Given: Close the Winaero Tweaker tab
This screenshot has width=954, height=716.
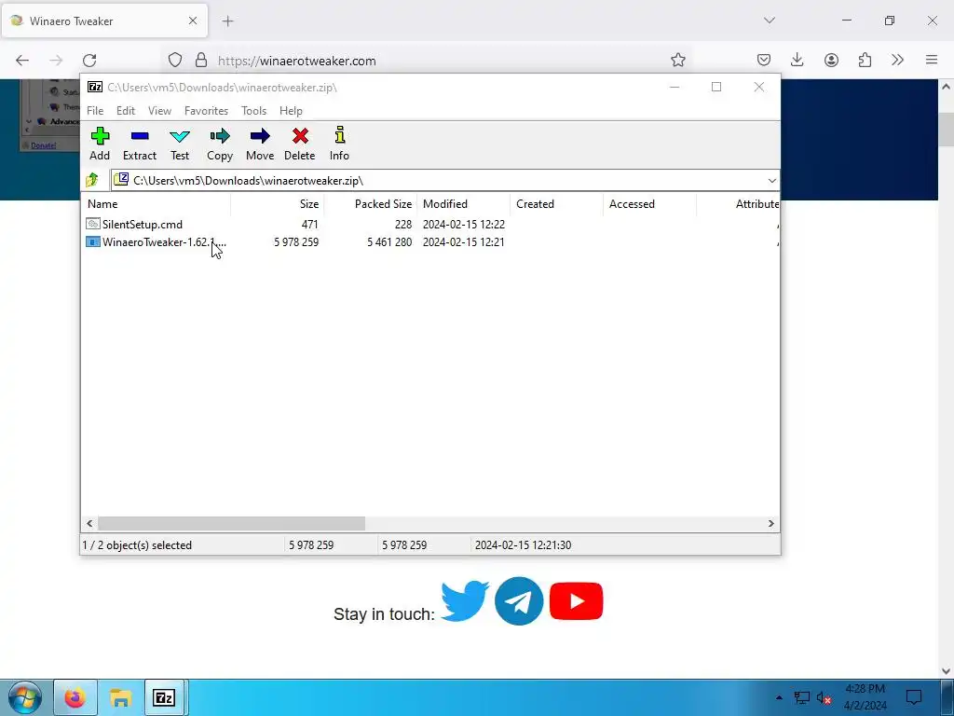Looking at the screenshot, I should (192, 21).
